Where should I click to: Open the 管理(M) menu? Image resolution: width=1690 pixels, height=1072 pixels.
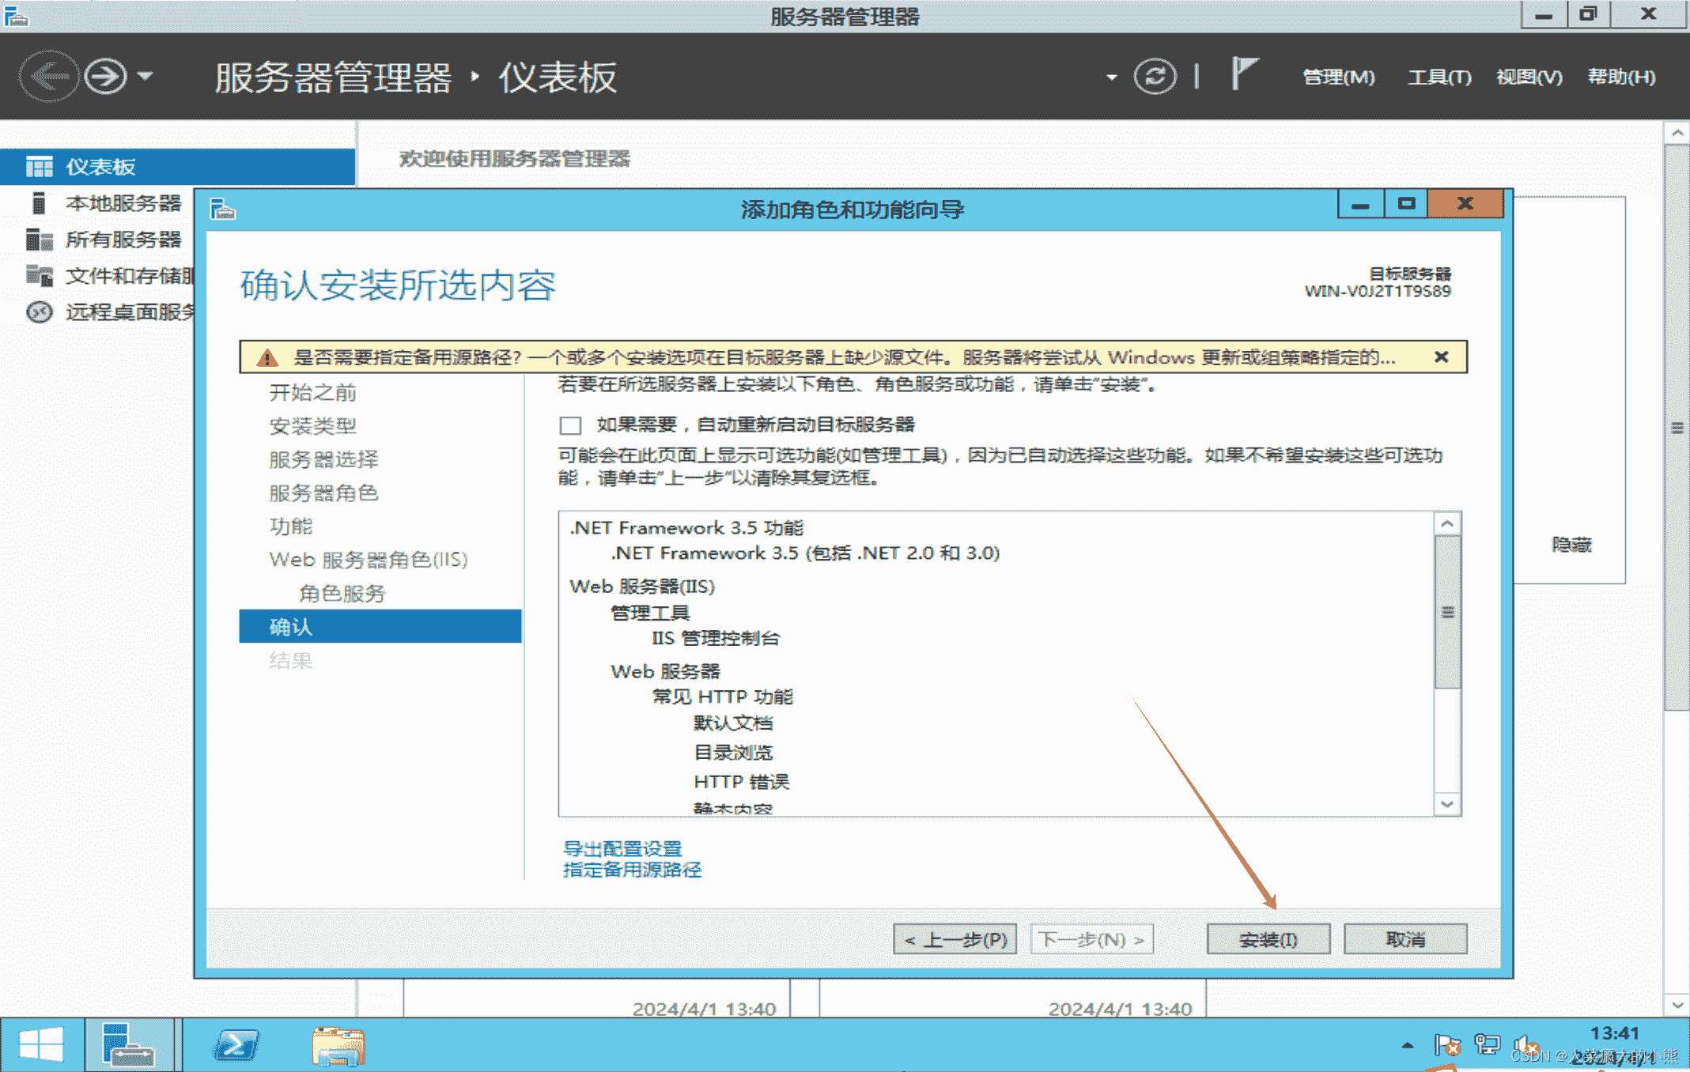[x=1338, y=76]
